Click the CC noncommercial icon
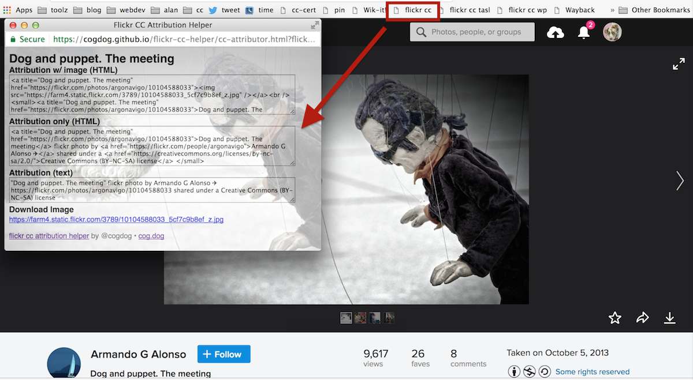 tap(530, 371)
